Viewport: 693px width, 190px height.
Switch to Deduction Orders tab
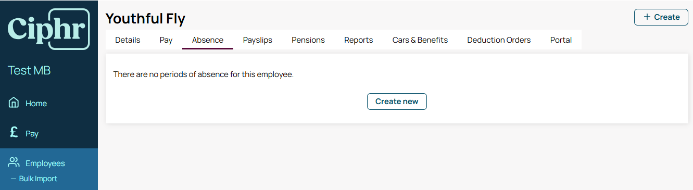[x=499, y=40]
